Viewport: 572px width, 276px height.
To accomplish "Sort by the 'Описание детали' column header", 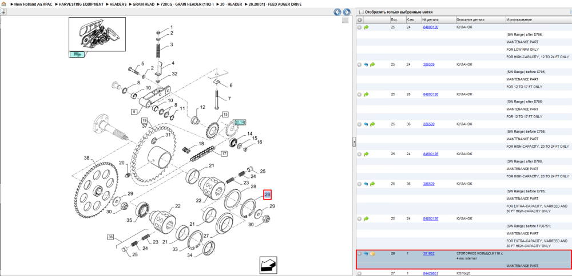I will tap(480, 19).
